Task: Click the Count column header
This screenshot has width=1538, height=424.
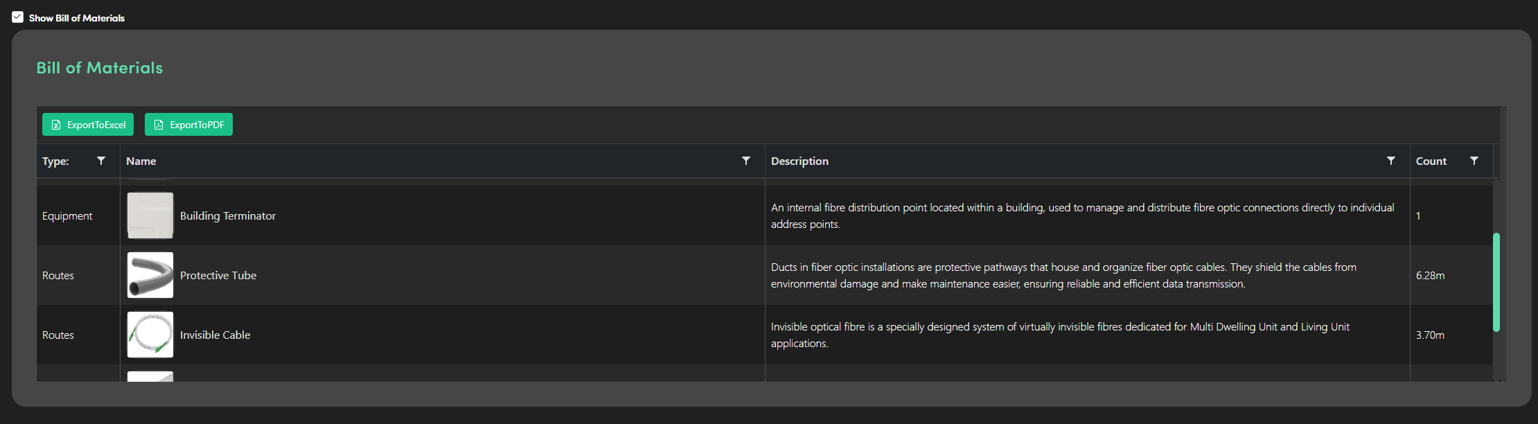Action: pos(1431,161)
